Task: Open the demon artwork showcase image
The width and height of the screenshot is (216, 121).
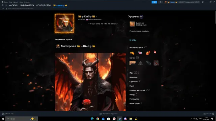Action: click(x=90, y=82)
